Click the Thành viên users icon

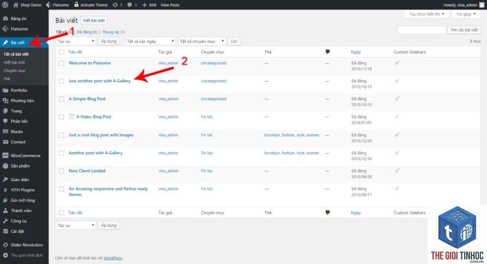tap(5, 211)
